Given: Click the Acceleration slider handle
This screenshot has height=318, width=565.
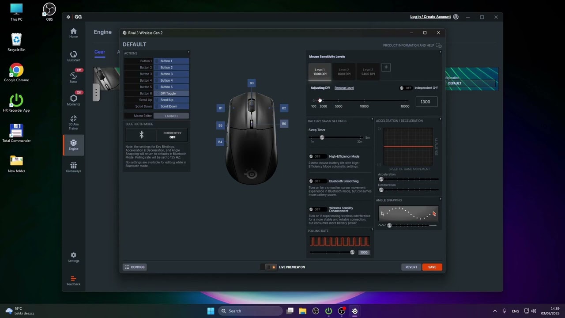Looking at the screenshot, I should [381, 179].
